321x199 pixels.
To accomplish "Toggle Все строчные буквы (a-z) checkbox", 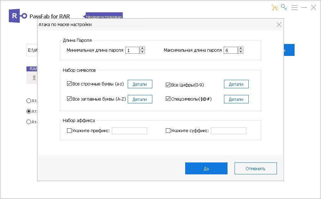I will pos(69,83).
